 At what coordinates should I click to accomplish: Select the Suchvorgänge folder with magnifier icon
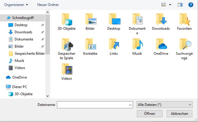tap(185, 44)
